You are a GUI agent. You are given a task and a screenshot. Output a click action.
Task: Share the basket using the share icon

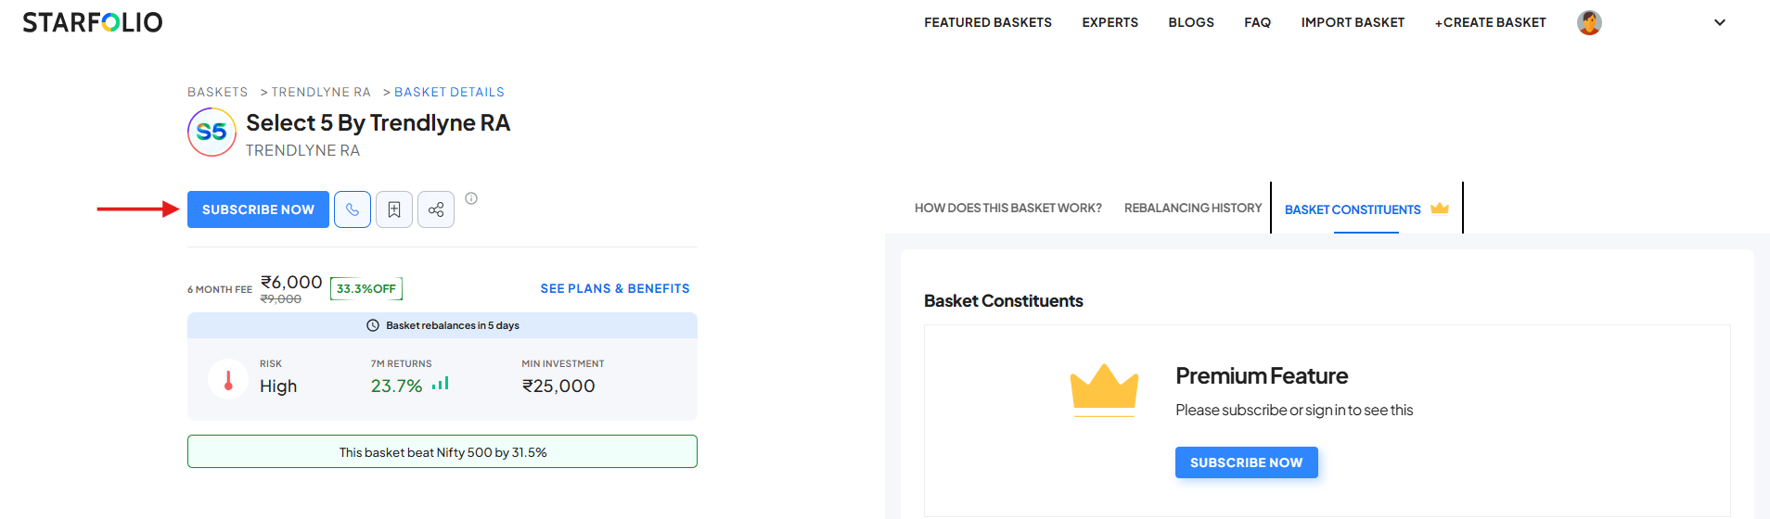(436, 209)
